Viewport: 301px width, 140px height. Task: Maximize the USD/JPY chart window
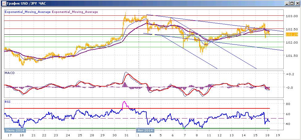click(x=292, y=3)
